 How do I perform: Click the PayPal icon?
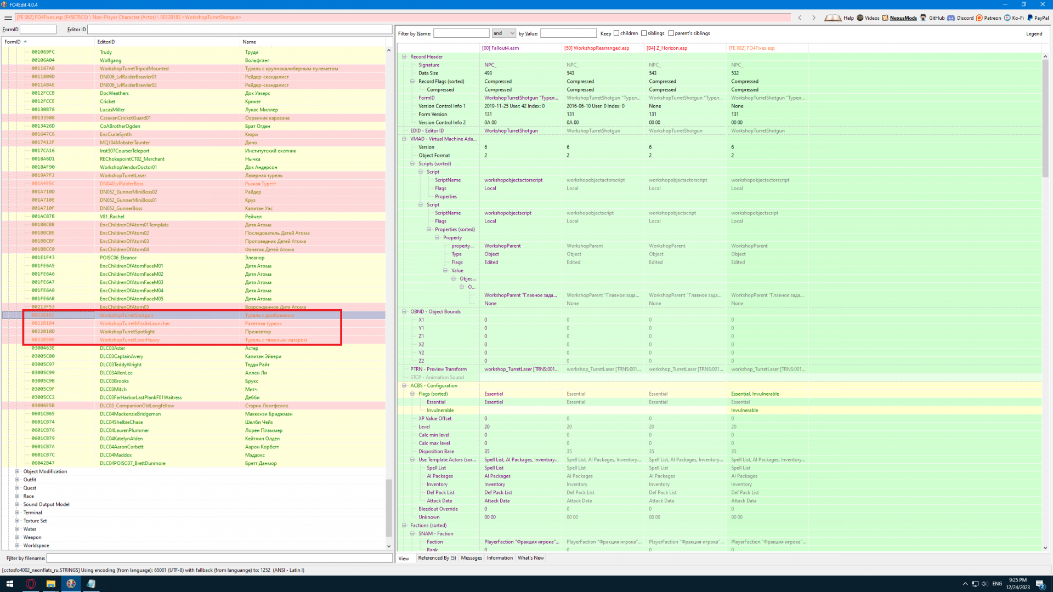(1030, 18)
